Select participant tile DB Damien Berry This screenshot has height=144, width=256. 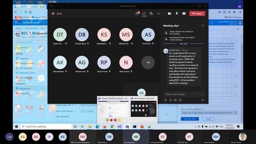tap(82, 35)
